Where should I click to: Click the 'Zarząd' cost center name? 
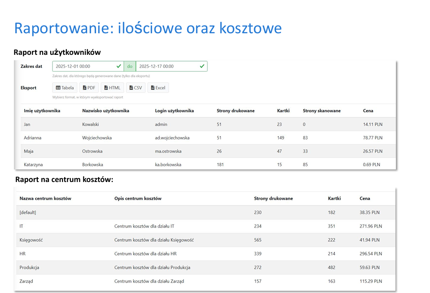click(26, 281)
